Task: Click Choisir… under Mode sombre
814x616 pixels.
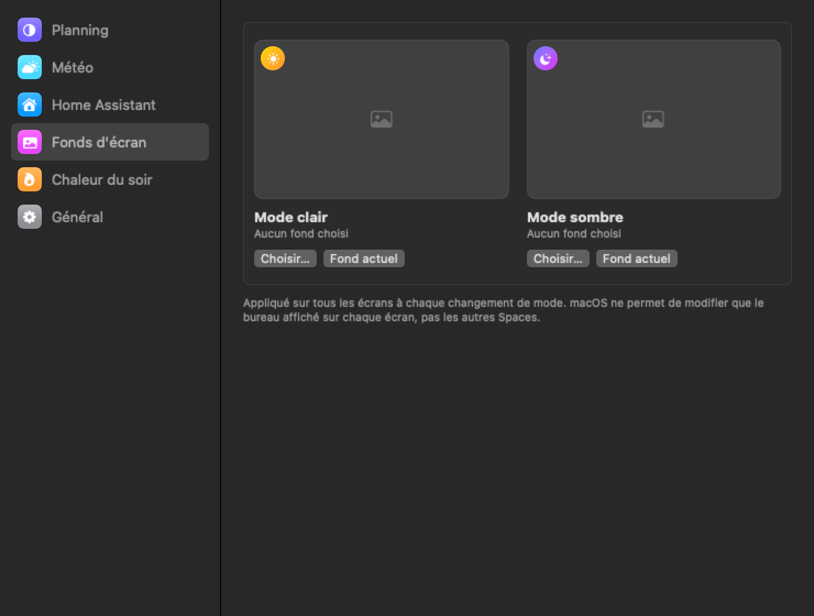Action: [x=558, y=258]
